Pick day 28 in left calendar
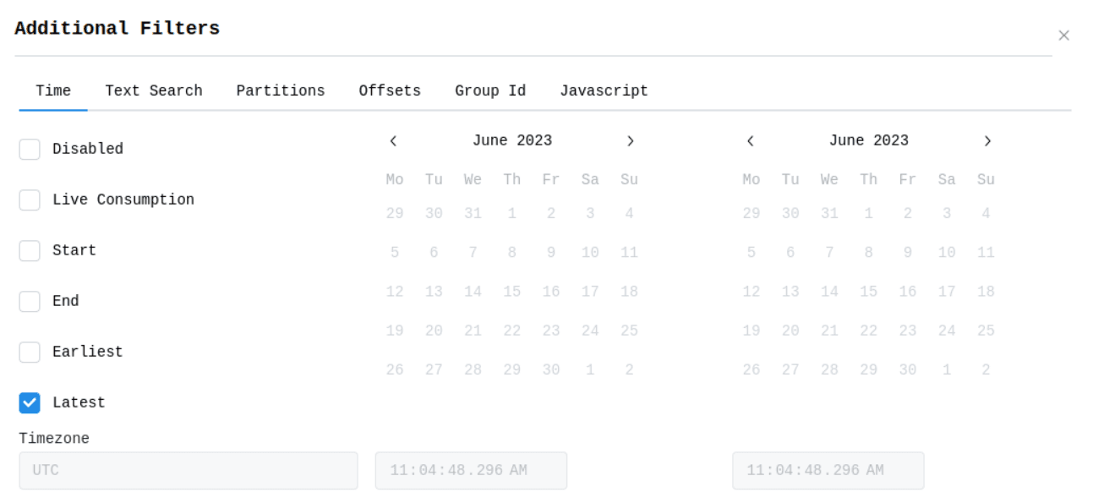 pos(473,370)
